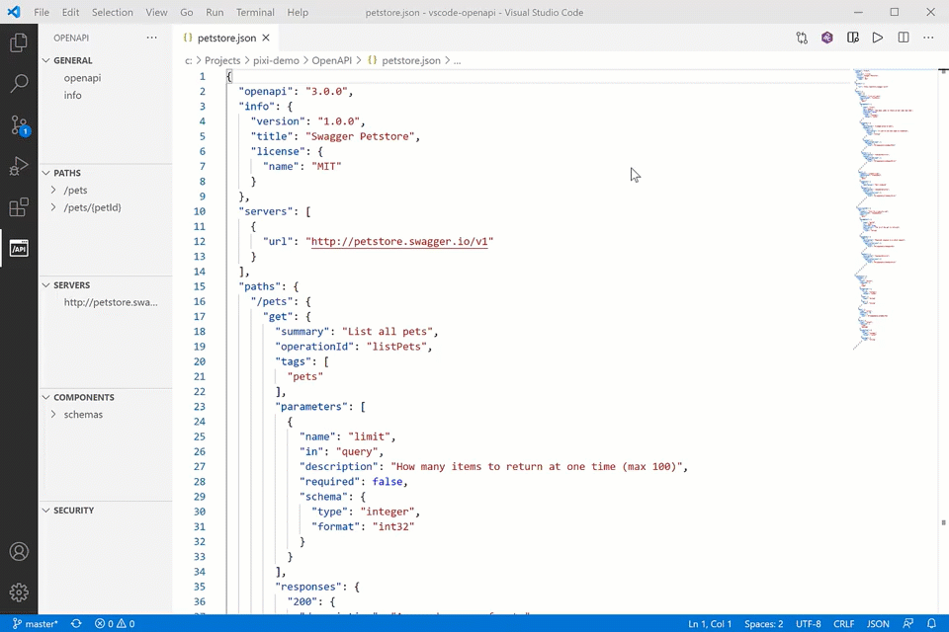Collapse the GENERAL section

(46, 60)
